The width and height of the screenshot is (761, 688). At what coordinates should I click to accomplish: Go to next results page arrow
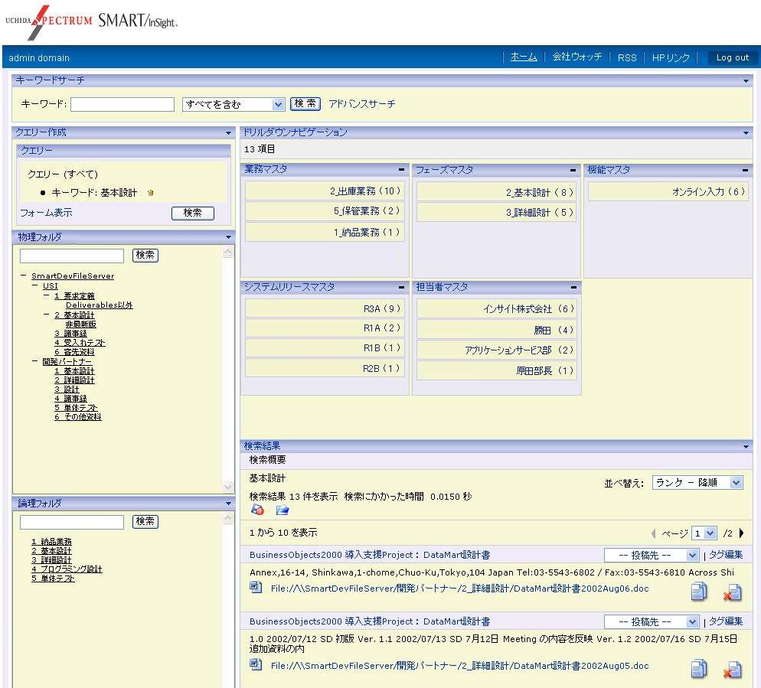tap(741, 533)
